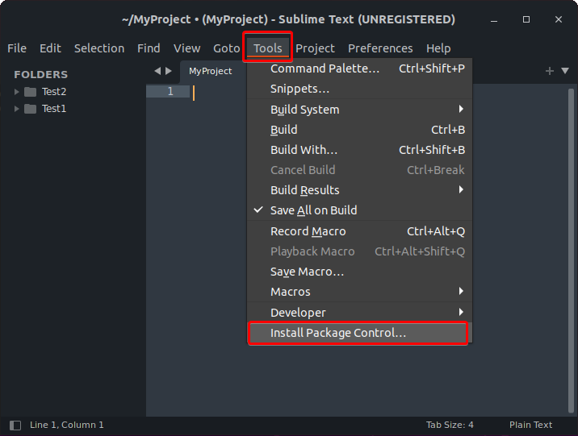578x436 pixels.
Task: Choose Save Macro entry
Action: tap(359, 272)
